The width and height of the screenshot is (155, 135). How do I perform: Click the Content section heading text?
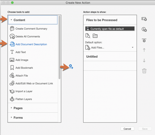pyautogui.click(x=19, y=20)
